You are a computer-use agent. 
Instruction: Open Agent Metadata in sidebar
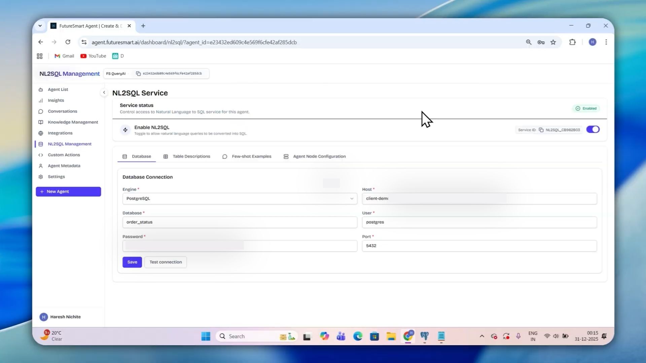64,166
